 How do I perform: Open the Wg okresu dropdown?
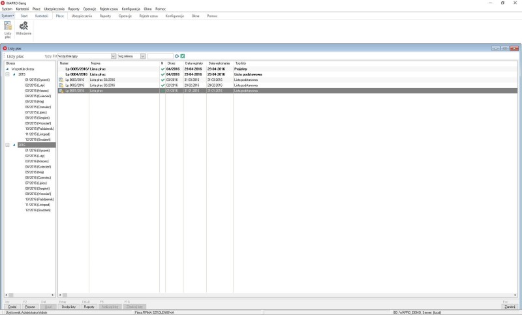click(x=143, y=56)
